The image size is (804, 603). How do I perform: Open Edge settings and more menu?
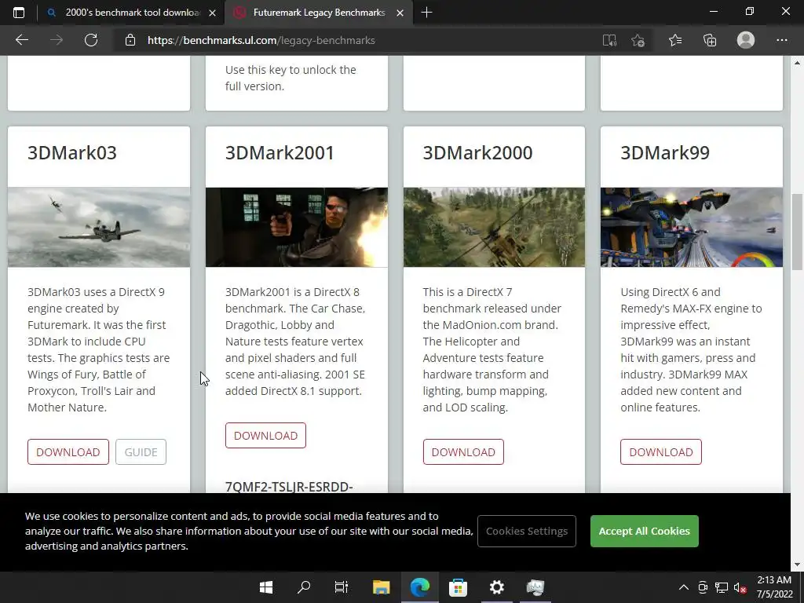[781, 40]
